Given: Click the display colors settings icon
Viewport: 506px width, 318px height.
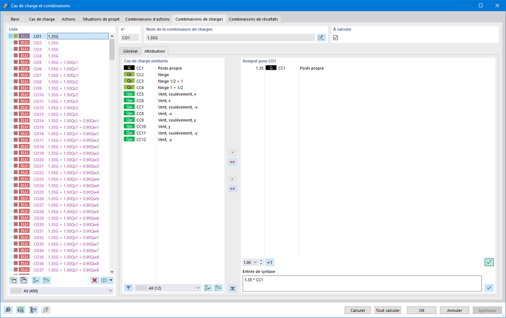Looking at the screenshot, I should coord(33,310).
